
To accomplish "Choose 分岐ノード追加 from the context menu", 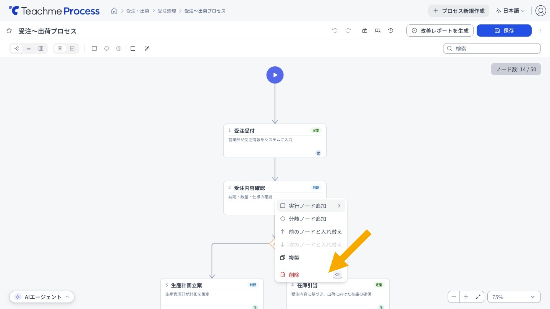I will 311,219.
